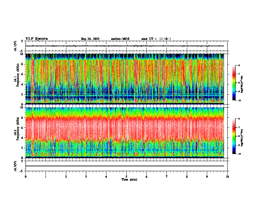Click time axis tick label '10'
256x198 pixels.
[227, 177]
